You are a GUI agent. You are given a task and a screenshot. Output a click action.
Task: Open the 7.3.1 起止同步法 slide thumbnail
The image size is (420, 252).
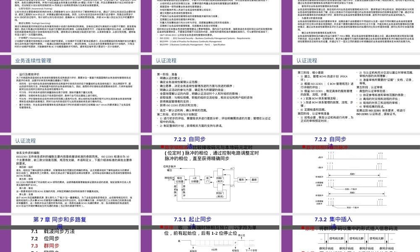(210, 234)
